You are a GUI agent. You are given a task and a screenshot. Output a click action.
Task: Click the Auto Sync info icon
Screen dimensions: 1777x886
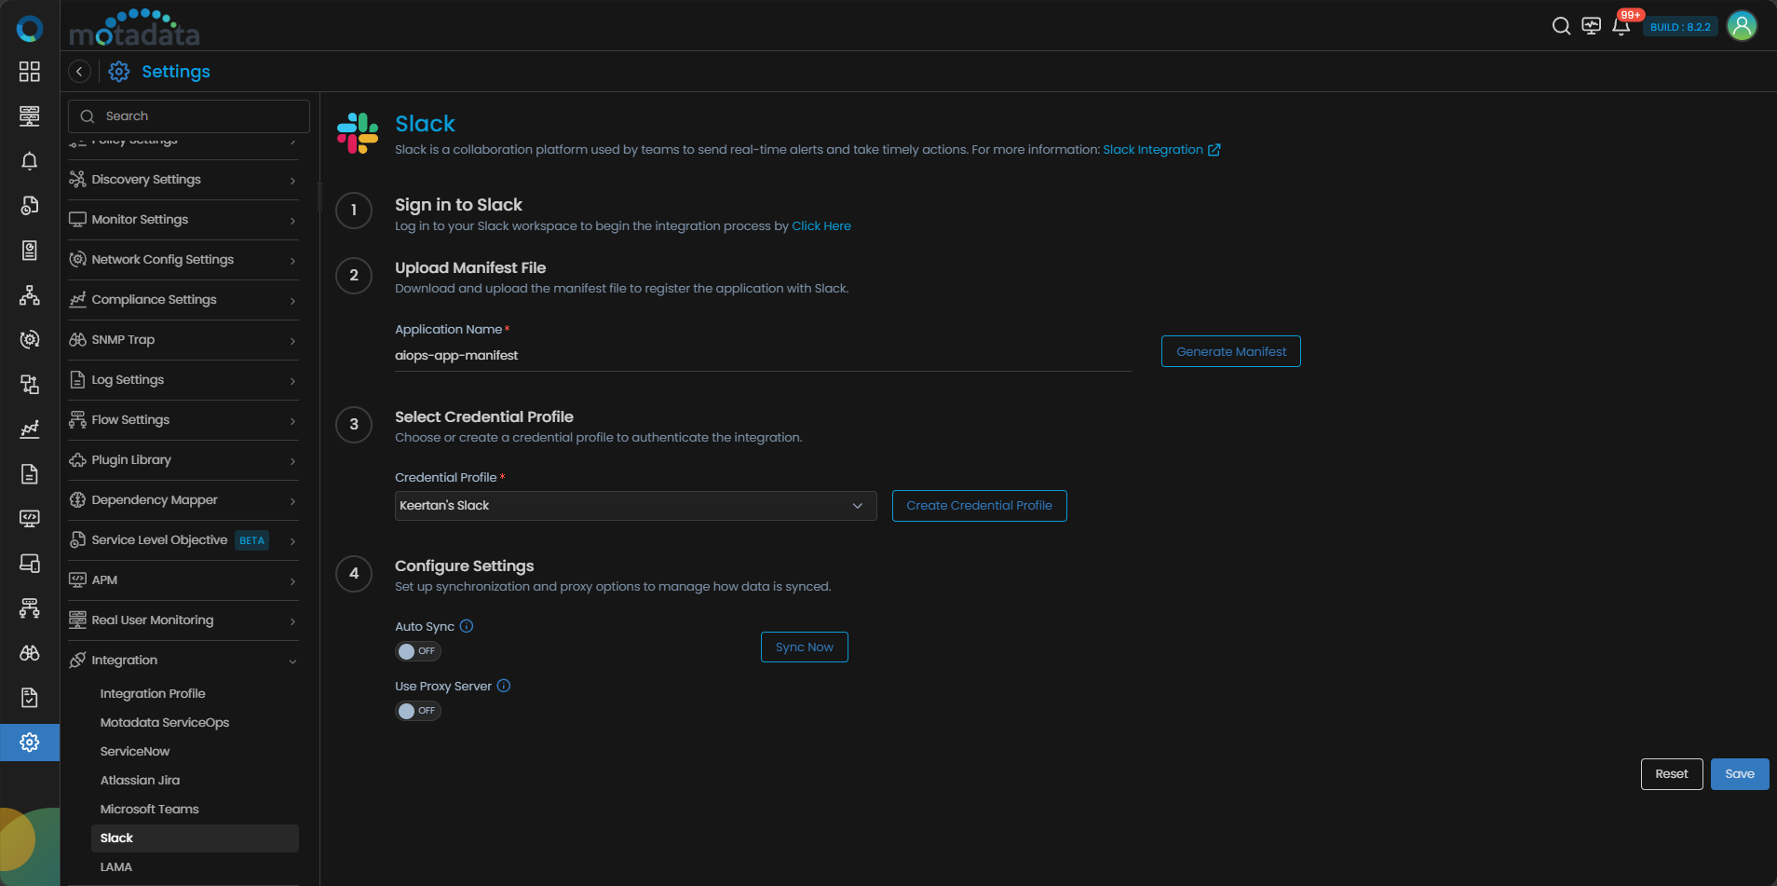coord(467,626)
